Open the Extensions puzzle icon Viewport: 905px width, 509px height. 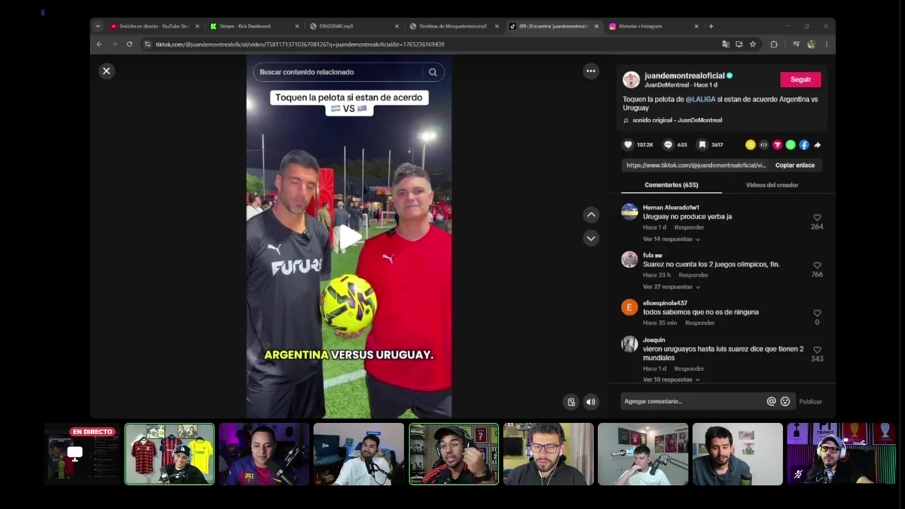(x=774, y=44)
